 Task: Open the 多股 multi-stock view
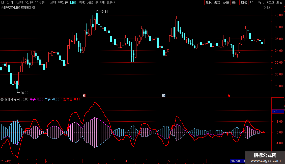pos(226,2)
